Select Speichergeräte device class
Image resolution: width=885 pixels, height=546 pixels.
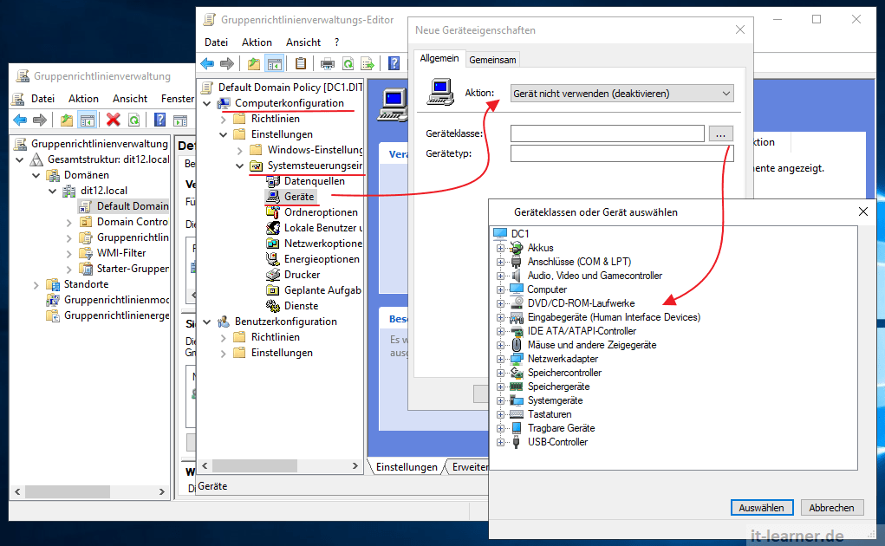558,387
